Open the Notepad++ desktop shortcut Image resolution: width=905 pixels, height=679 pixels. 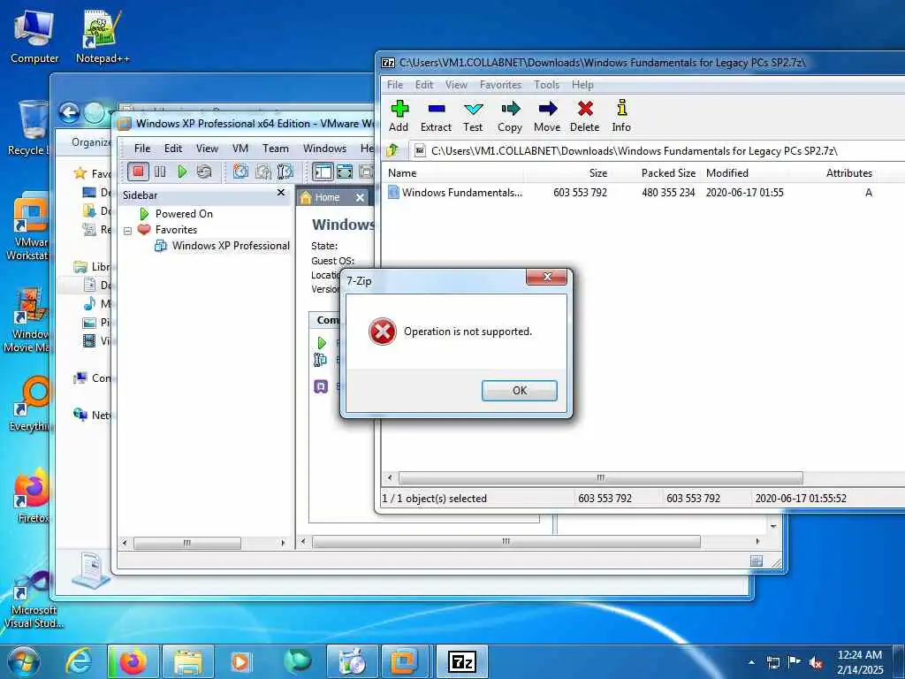[103, 37]
